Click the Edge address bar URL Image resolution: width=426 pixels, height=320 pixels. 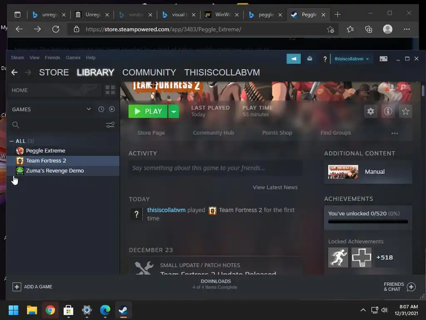[x=163, y=29]
